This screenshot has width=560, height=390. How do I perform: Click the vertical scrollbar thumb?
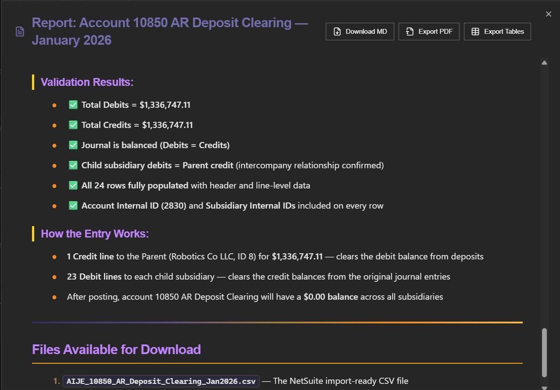(x=544, y=353)
